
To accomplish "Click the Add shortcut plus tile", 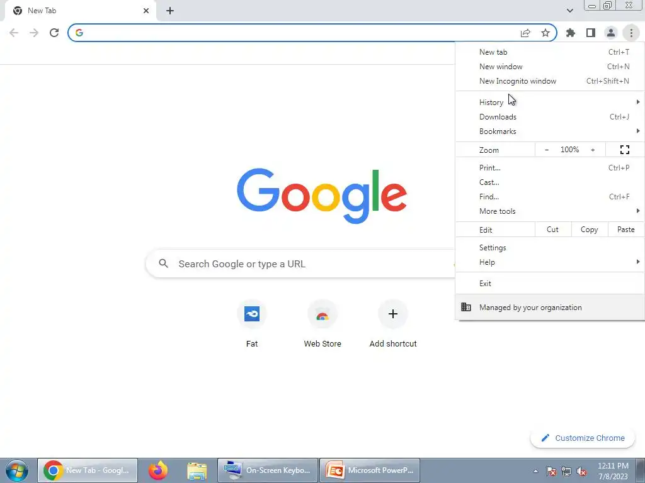I will click(x=393, y=323).
